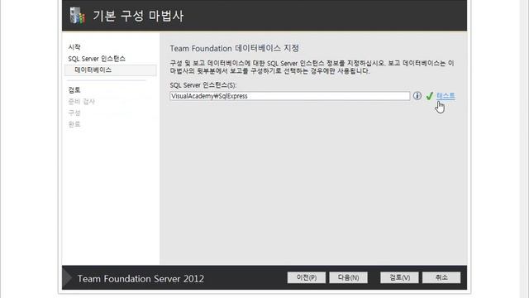Image resolution: width=529 pixels, height=298 pixels.
Task: Click the '기본 구성 마법사' title text
Action: pyautogui.click(x=138, y=16)
